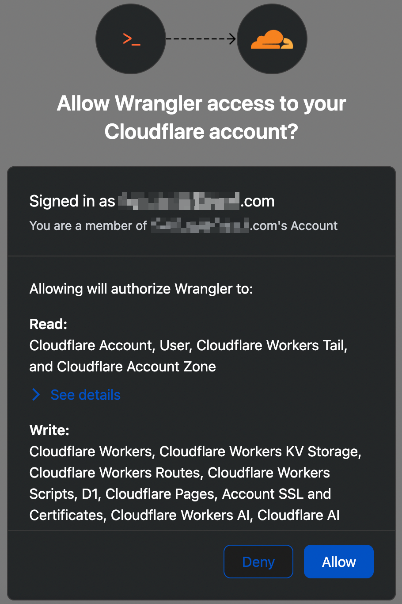
Task: Click 'Allowing will authorize Wrangler to:' text
Action: tap(141, 289)
